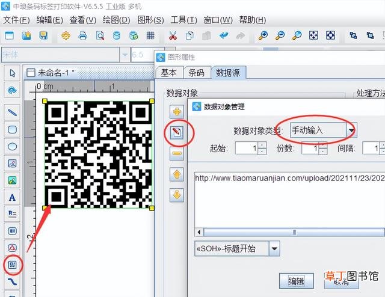Image resolution: width=385 pixels, height=297 pixels.
Task: Remove the data object with the minus button
Action: tap(177, 154)
